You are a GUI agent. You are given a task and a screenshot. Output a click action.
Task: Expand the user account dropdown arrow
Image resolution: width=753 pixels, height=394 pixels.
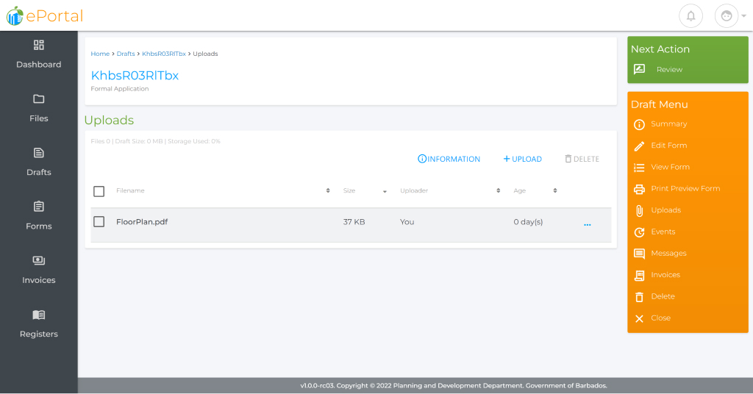(x=744, y=16)
